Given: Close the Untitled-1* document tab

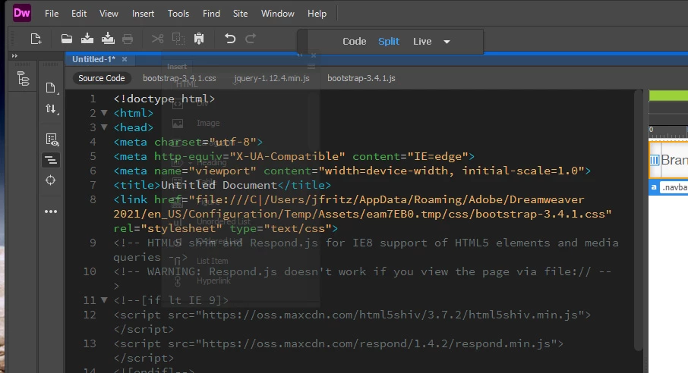Looking at the screenshot, I should [125, 59].
